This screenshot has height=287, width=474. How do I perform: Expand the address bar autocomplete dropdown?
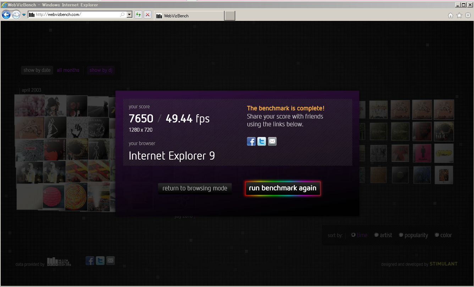[x=129, y=15]
